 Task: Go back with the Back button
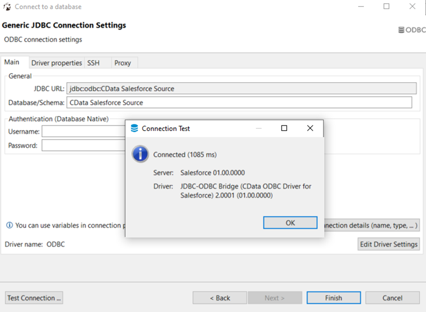tap(220, 298)
